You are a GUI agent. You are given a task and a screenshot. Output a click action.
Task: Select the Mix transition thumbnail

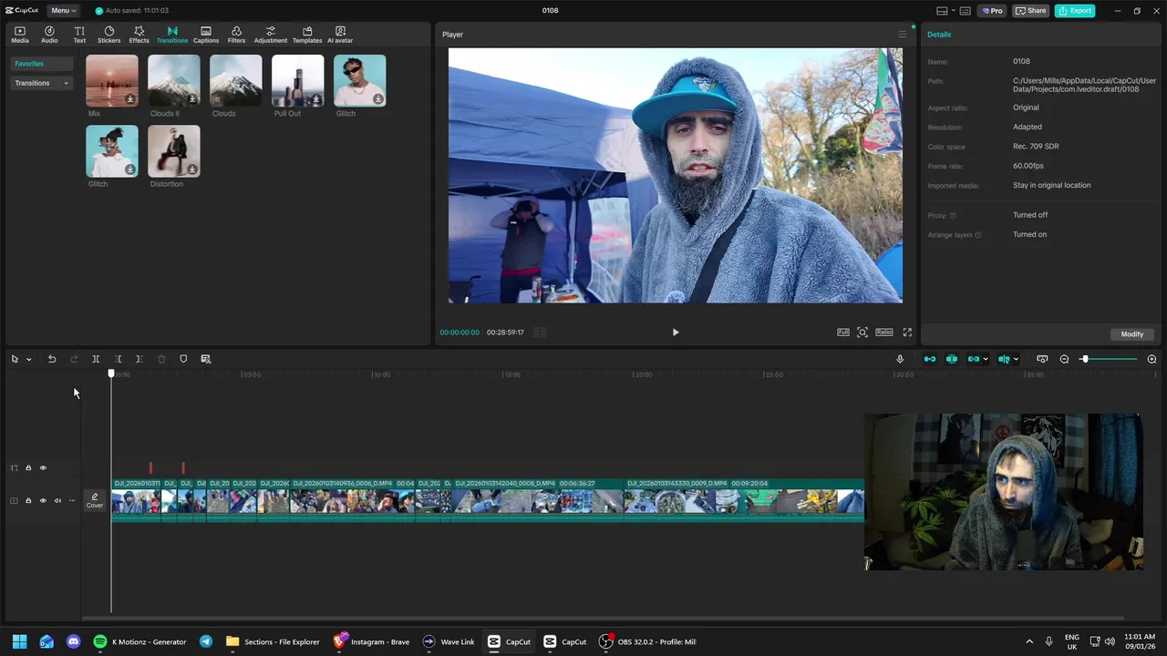(x=112, y=81)
